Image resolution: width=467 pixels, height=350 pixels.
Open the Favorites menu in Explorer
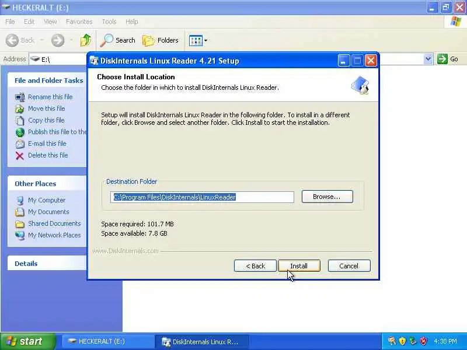[79, 22]
